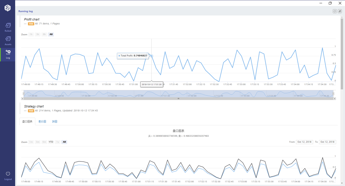The image size is (345, 186).
Task: Click the 'All: 214 items' updated status text
Action: [67, 111]
